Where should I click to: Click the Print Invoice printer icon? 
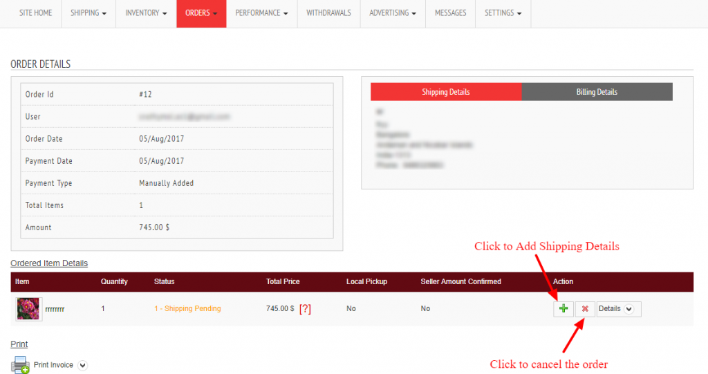coord(20,365)
